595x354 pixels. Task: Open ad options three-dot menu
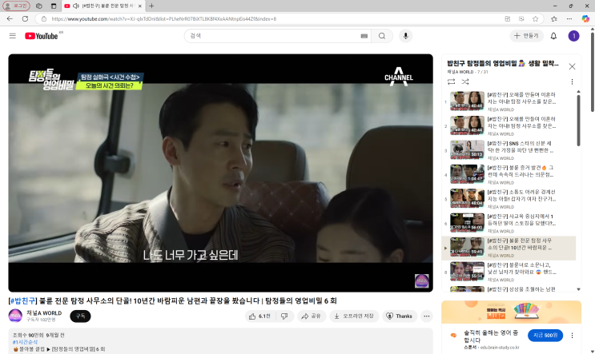572,336
